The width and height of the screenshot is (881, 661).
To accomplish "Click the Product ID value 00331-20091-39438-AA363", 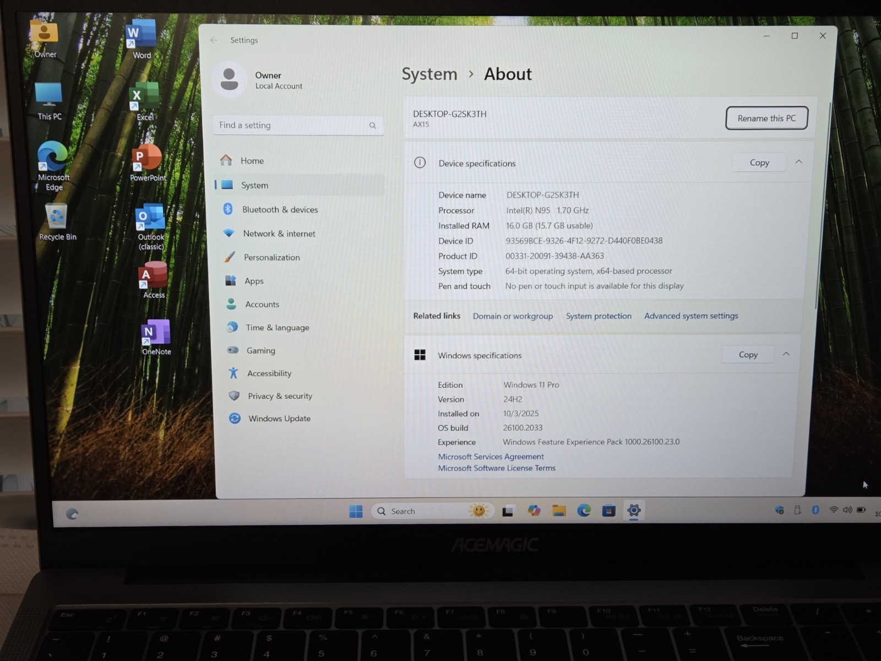I will (x=554, y=256).
